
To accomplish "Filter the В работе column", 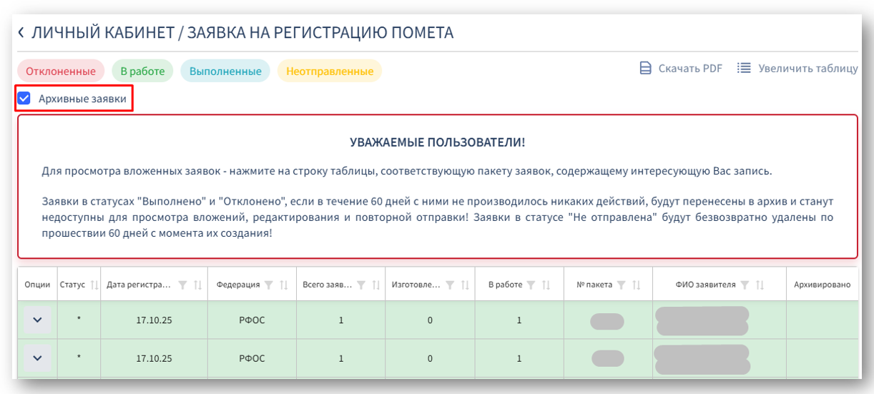I will 531,285.
